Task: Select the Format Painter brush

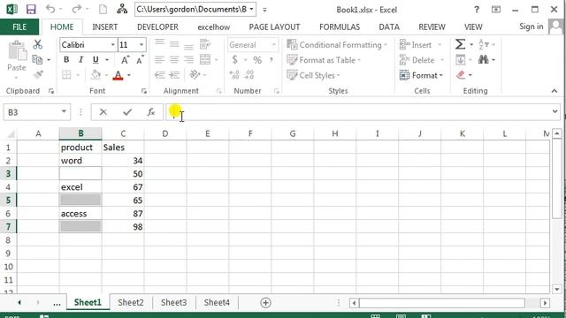Action: pos(38,74)
